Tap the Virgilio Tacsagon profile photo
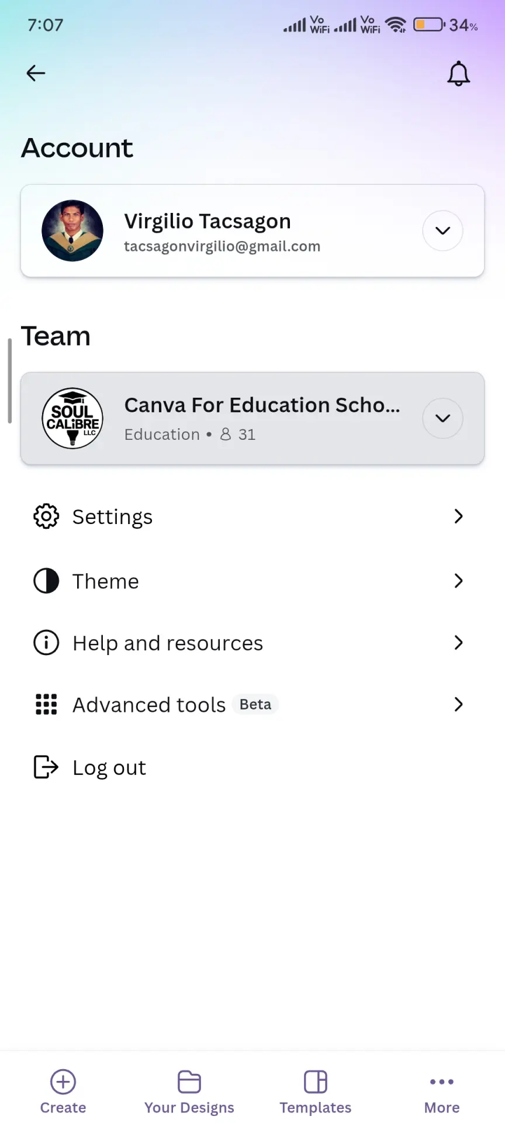Screen dimensions: 505x1123 [72, 230]
